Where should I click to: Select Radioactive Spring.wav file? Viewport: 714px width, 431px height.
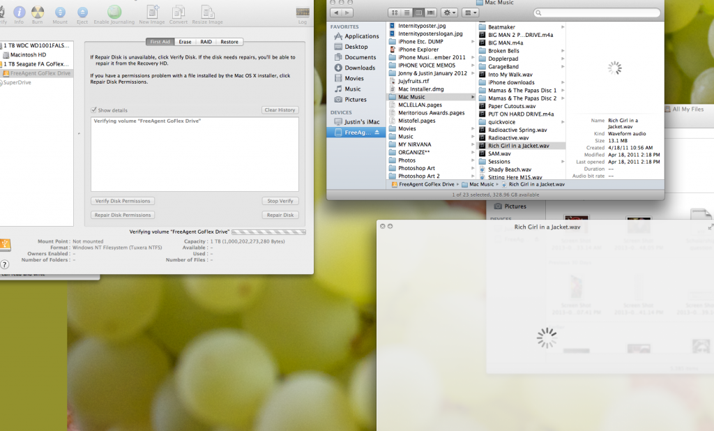pyautogui.click(x=517, y=130)
